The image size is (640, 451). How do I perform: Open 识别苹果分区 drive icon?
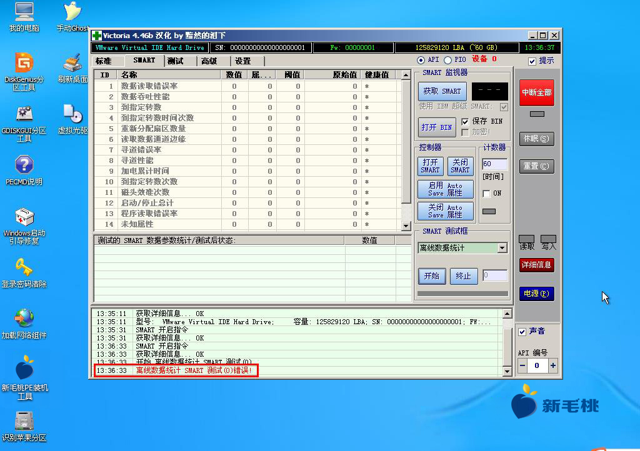click(24, 427)
